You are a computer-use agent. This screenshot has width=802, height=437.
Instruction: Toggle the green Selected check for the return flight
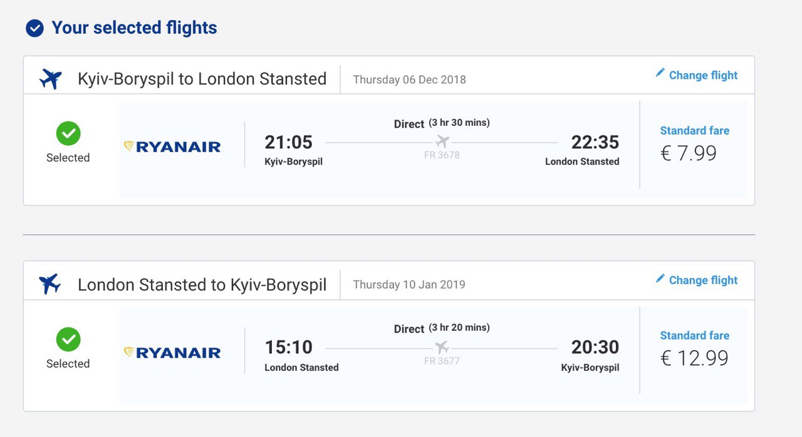[x=68, y=339]
